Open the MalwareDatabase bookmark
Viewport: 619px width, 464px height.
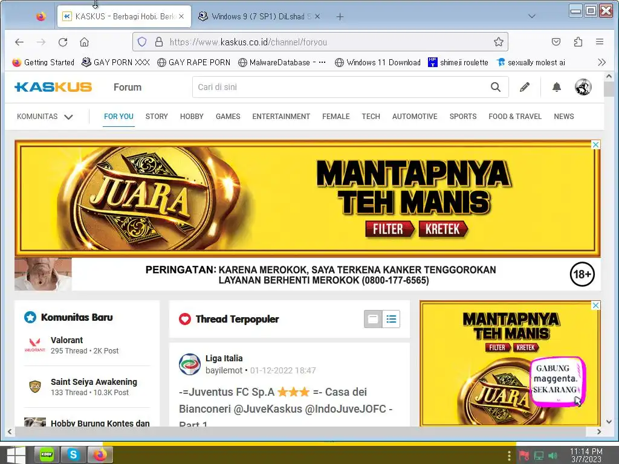(282, 62)
